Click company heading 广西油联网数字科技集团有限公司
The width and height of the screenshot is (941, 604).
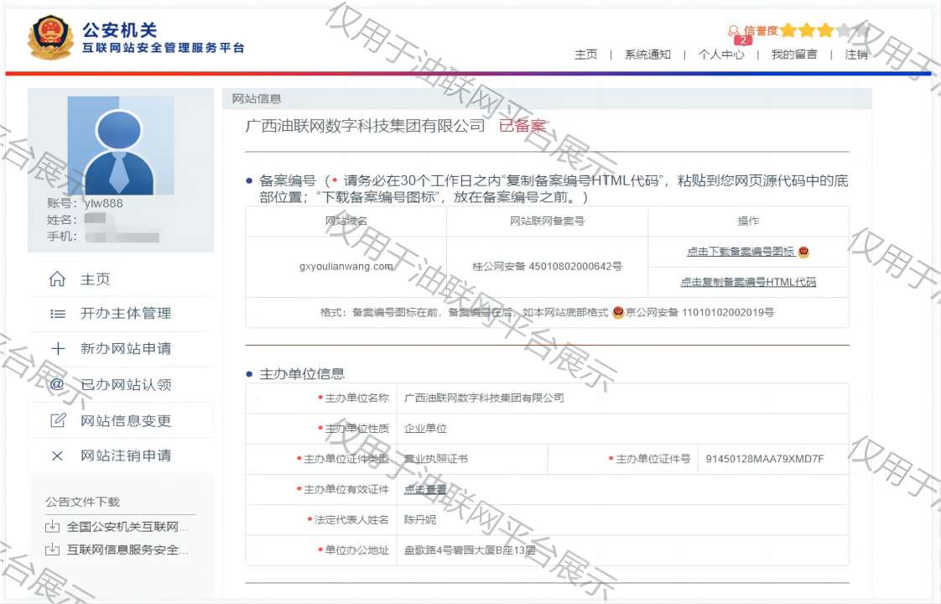click(x=365, y=126)
